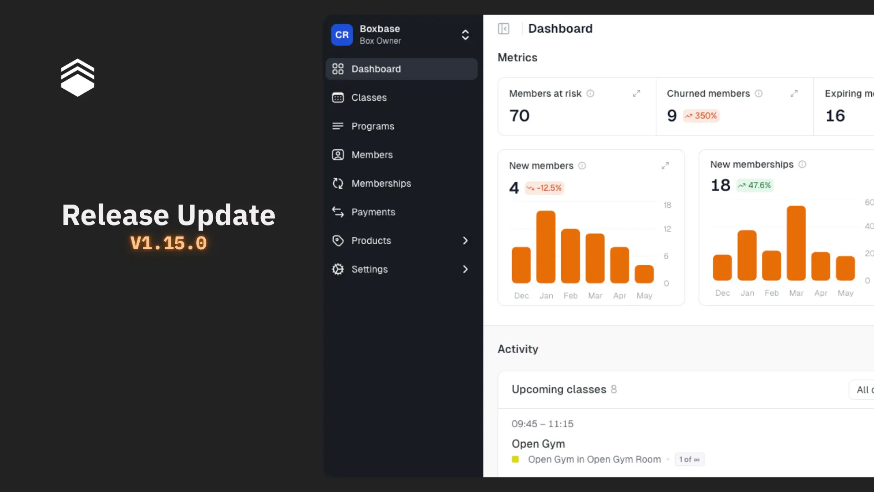The height and width of the screenshot is (492, 874).
Task: Select Classes in the sidebar navigation
Action: click(x=369, y=97)
